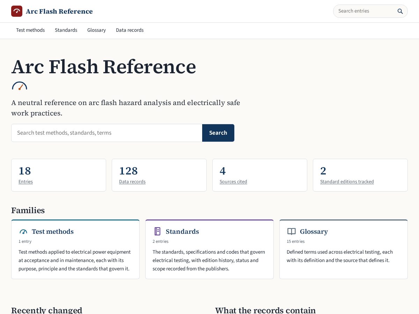Click the '15 entries' label
The image size is (419, 314).
296,241
